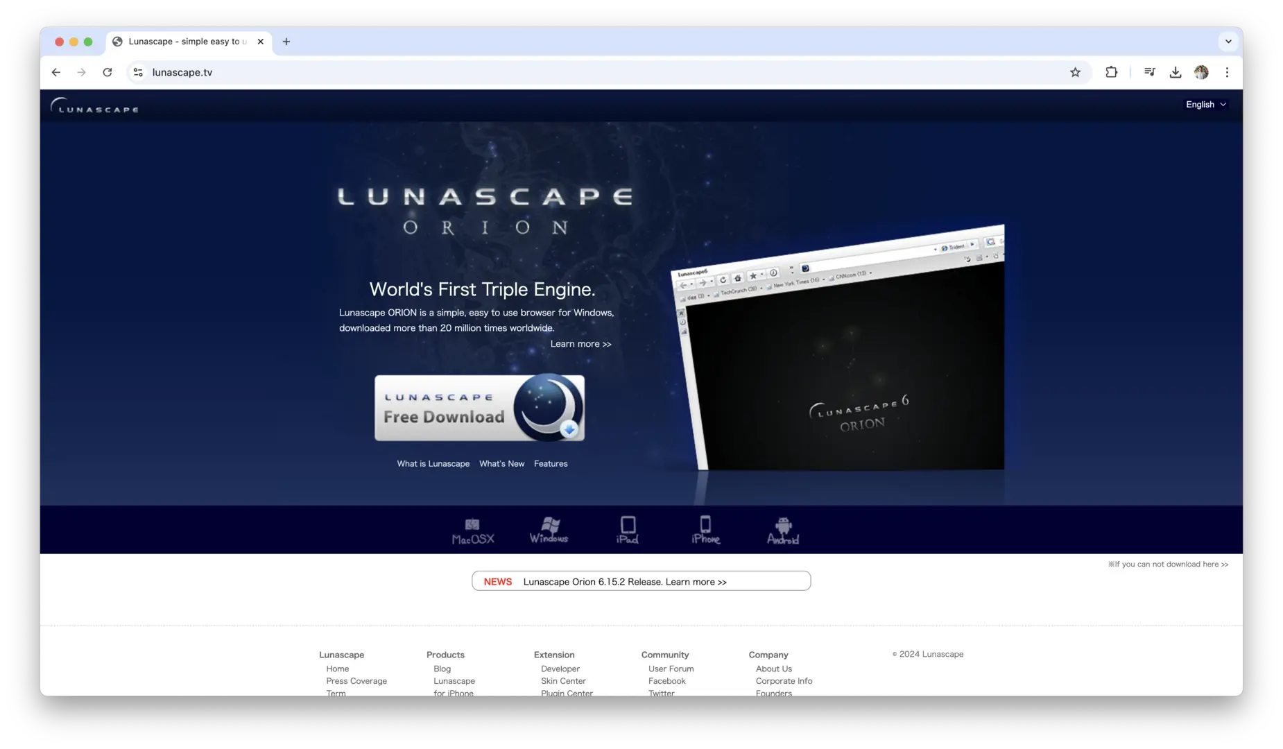Open the About Us footer link
1283x749 pixels.
pyautogui.click(x=773, y=669)
